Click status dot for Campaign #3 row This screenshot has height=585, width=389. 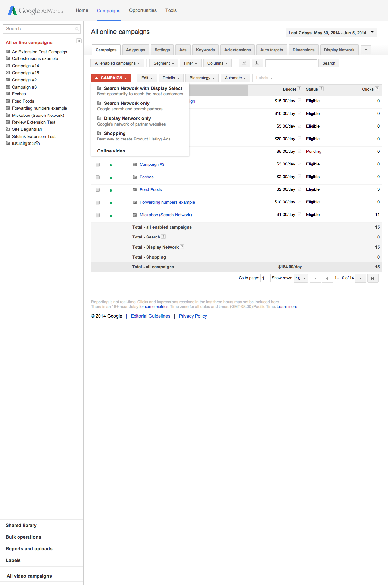point(111,165)
